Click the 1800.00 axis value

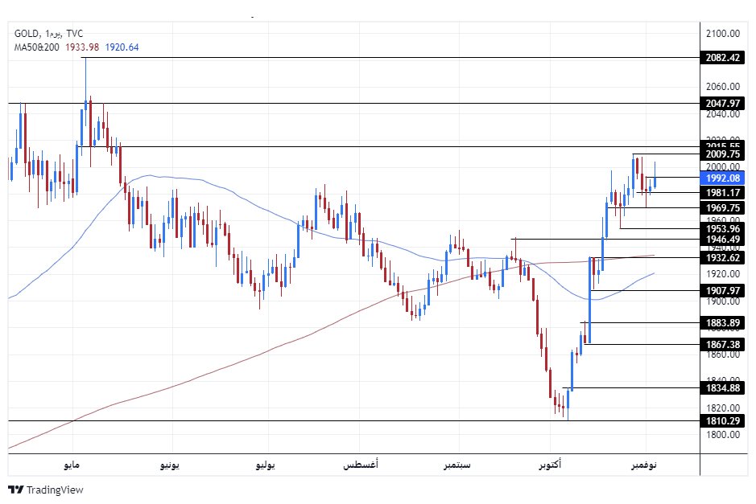723,435
